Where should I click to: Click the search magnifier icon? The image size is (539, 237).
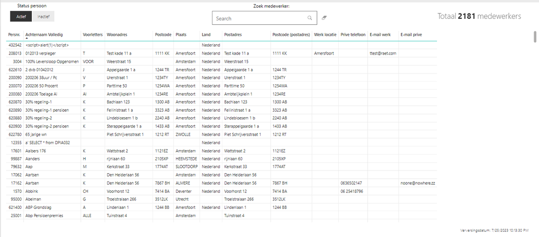pos(309,18)
